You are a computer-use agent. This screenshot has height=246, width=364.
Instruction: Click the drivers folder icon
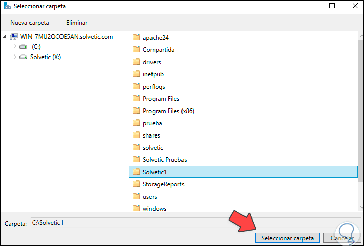(136, 62)
